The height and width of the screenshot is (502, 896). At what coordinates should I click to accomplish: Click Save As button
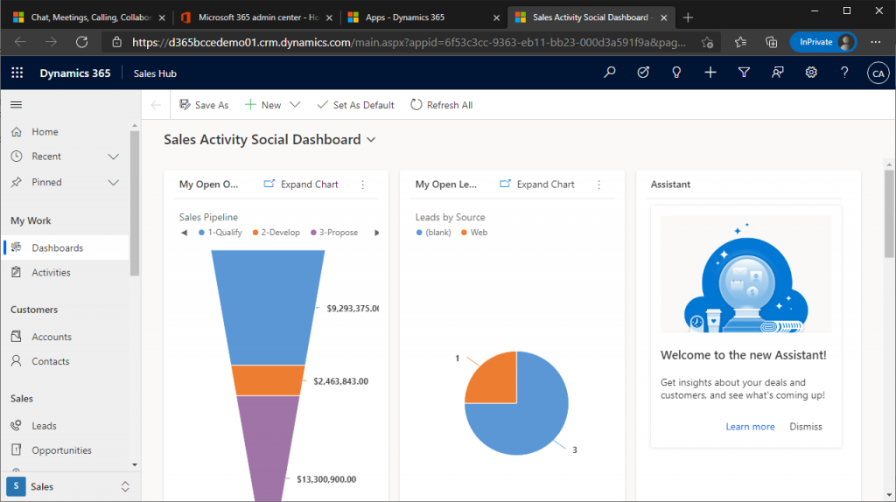coord(204,105)
